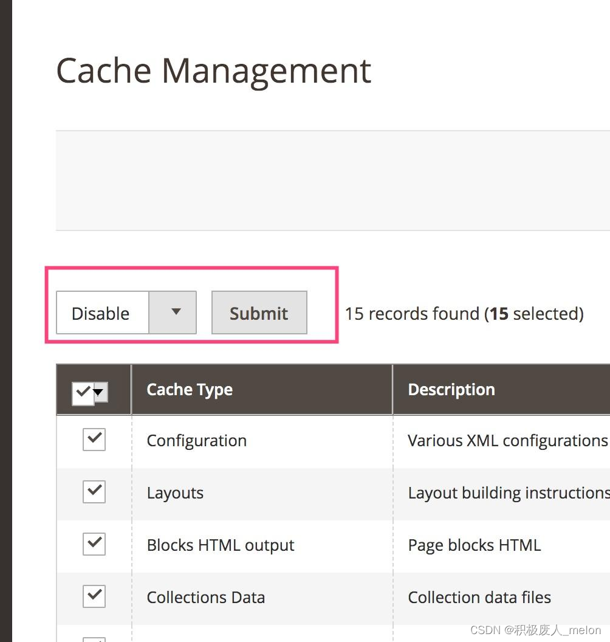Screen dimensions: 610x642
Task: Uncheck the partially visible bottom row checkbox
Action: tap(94, 638)
